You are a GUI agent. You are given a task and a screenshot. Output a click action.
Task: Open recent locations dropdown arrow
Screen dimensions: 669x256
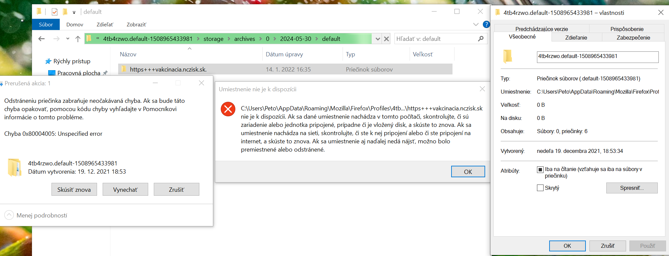pos(68,39)
